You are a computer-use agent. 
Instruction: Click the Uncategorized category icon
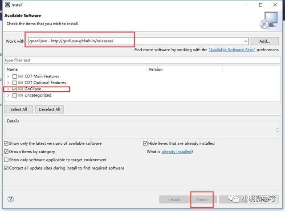click(x=20, y=95)
